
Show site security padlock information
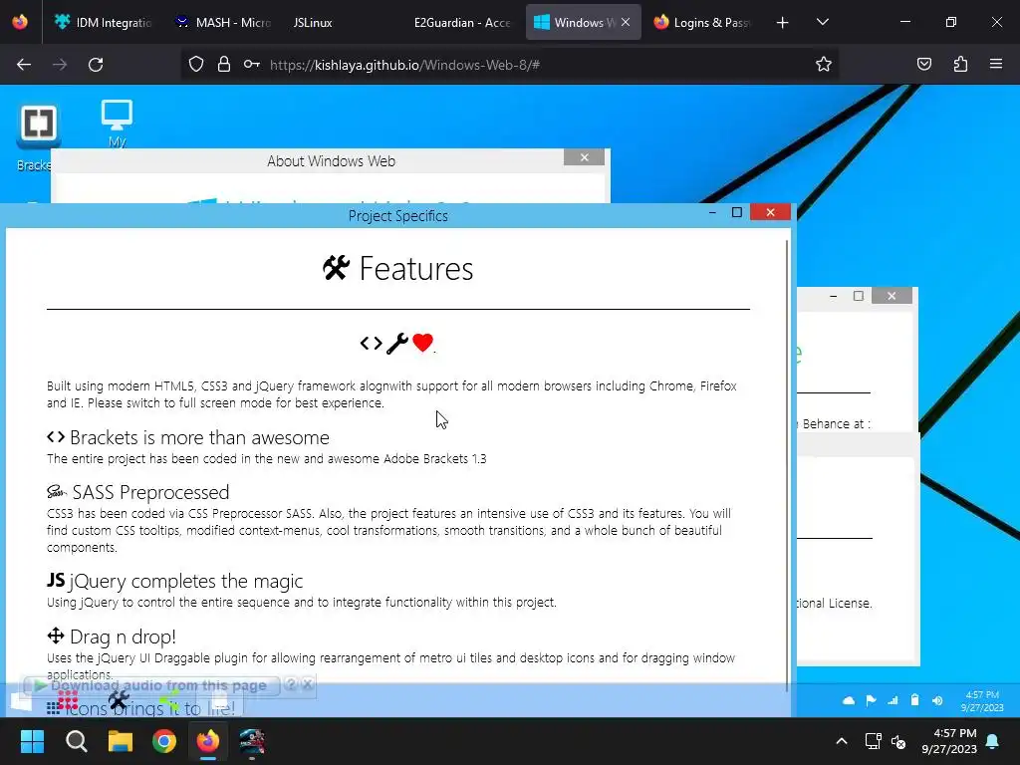click(x=224, y=64)
